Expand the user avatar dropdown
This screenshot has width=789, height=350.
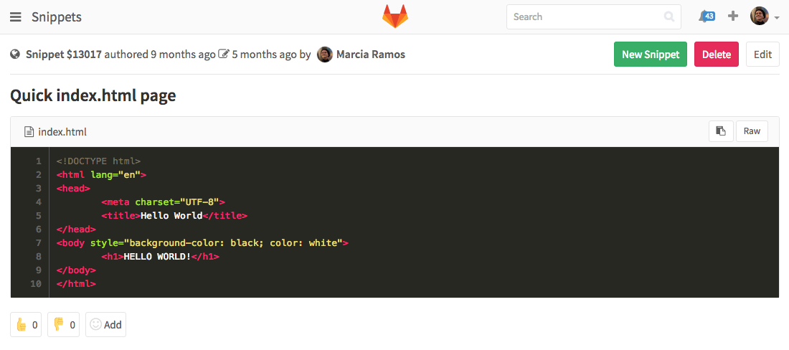point(765,16)
